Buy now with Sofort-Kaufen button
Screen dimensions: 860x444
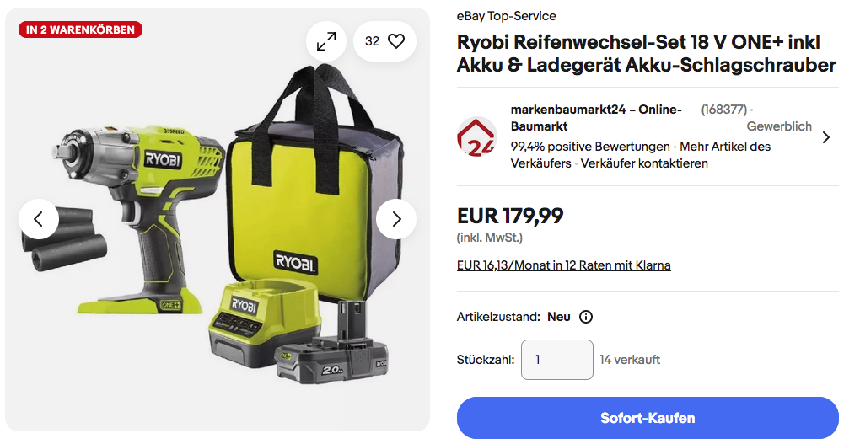[648, 418]
